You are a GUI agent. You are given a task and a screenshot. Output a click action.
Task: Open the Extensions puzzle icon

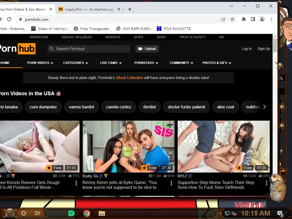[244, 19]
